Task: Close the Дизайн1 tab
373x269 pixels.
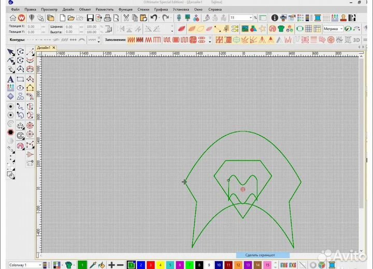Action: (x=54, y=48)
